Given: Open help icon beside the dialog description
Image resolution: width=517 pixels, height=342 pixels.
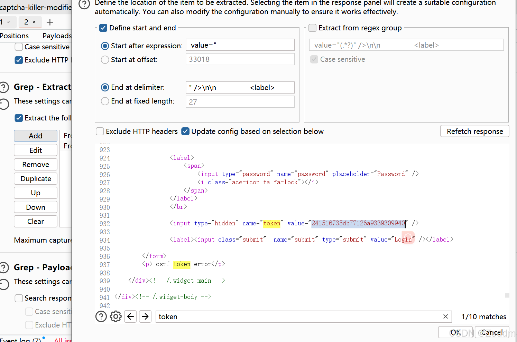Looking at the screenshot, I should tap(84, 4).
